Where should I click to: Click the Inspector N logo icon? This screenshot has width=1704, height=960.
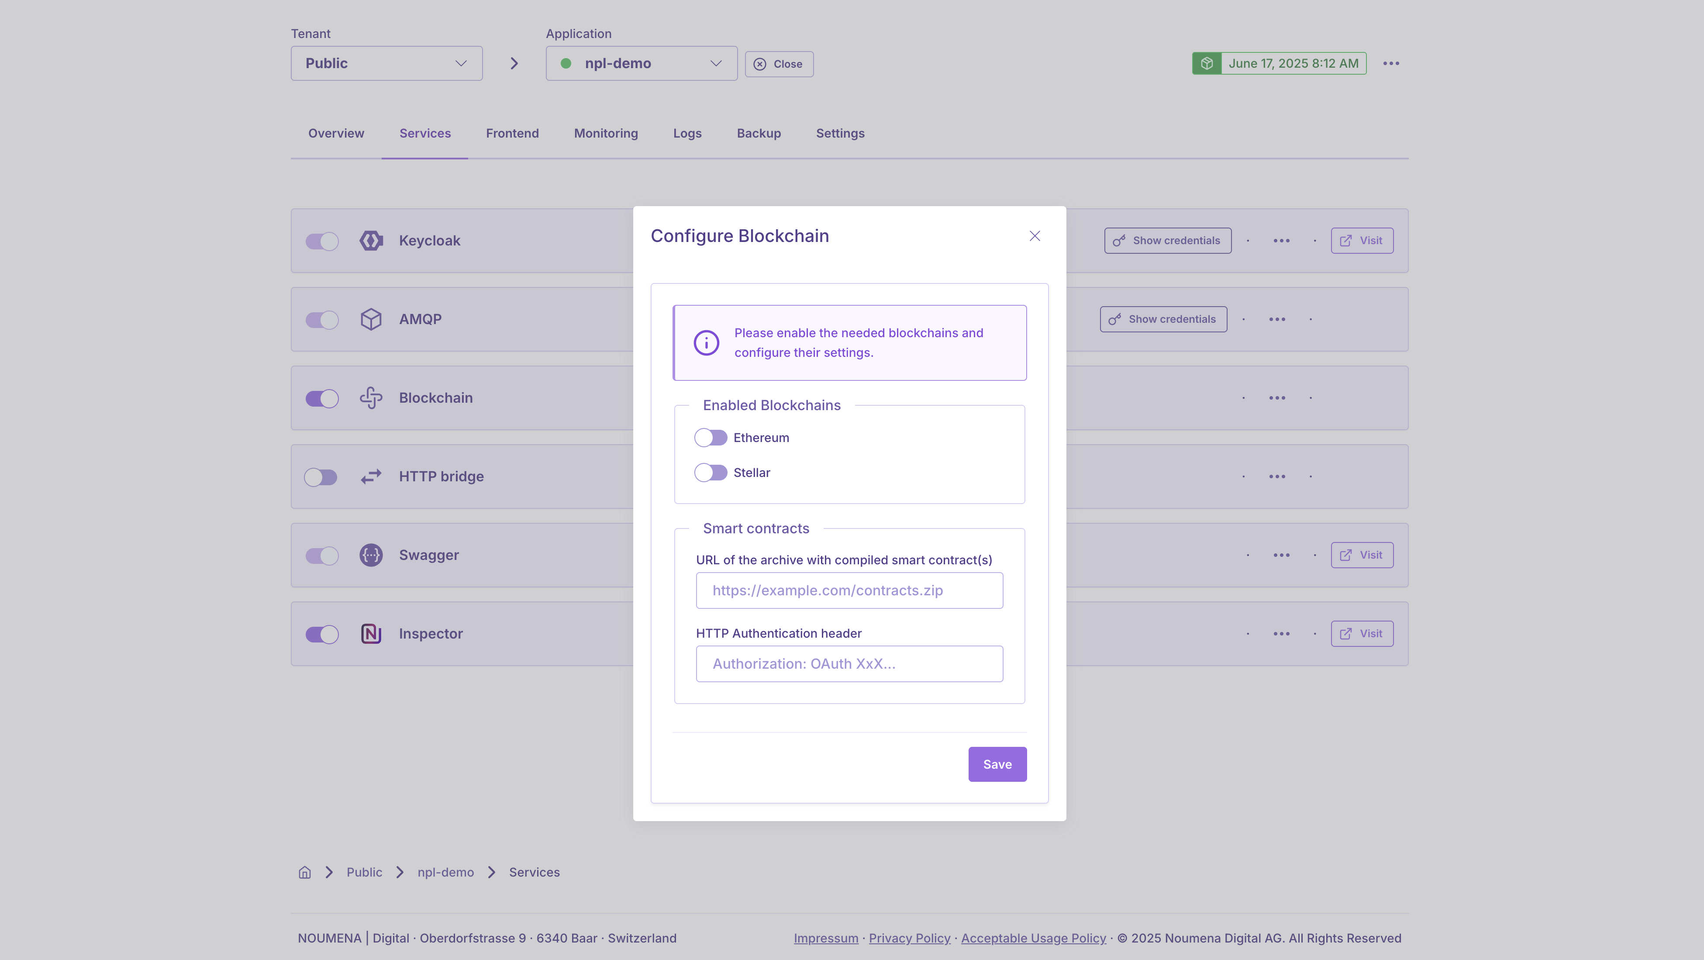(x=371, y=634)
